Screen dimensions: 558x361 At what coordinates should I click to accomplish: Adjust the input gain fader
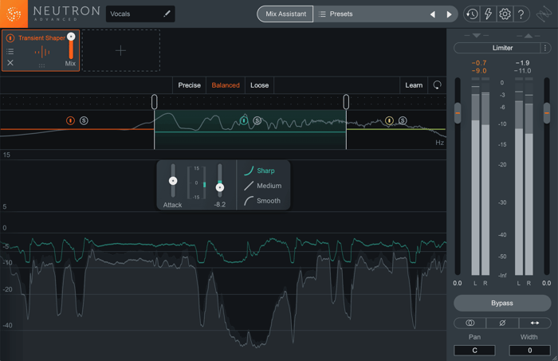[x=458, y=113]
